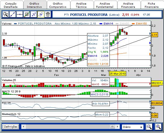164x133 pixels.
Task: Click the RSI 63,8834 value marker
Action: (x=157, y=103)
